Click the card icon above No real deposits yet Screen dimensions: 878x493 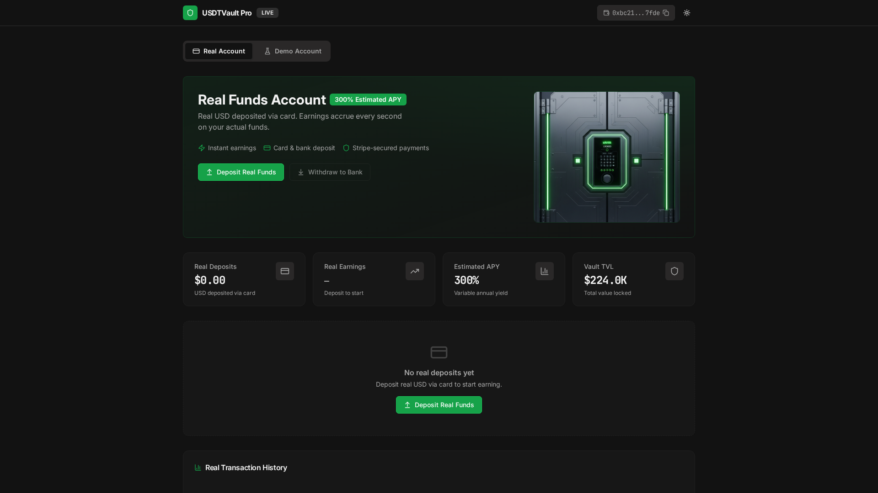[x=439, y=352]
